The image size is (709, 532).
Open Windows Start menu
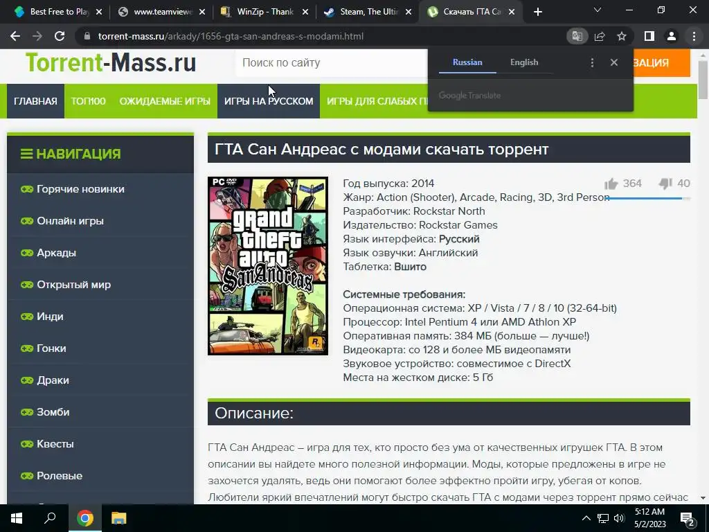17,518
